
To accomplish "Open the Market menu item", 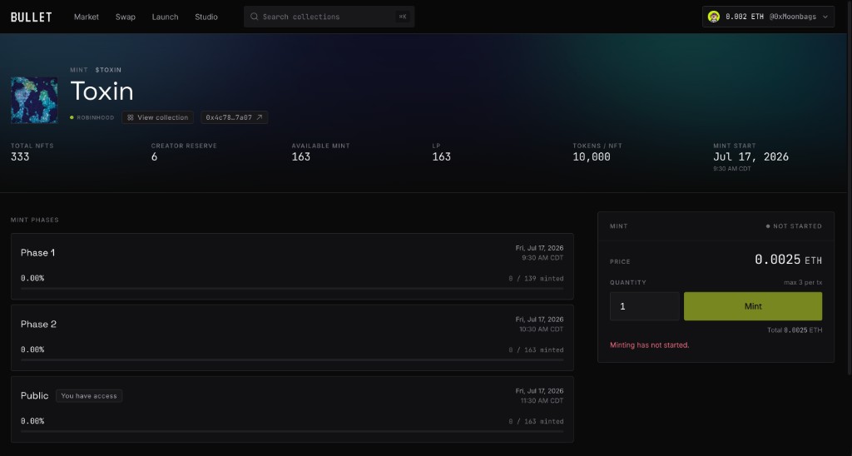I will 87,17.
